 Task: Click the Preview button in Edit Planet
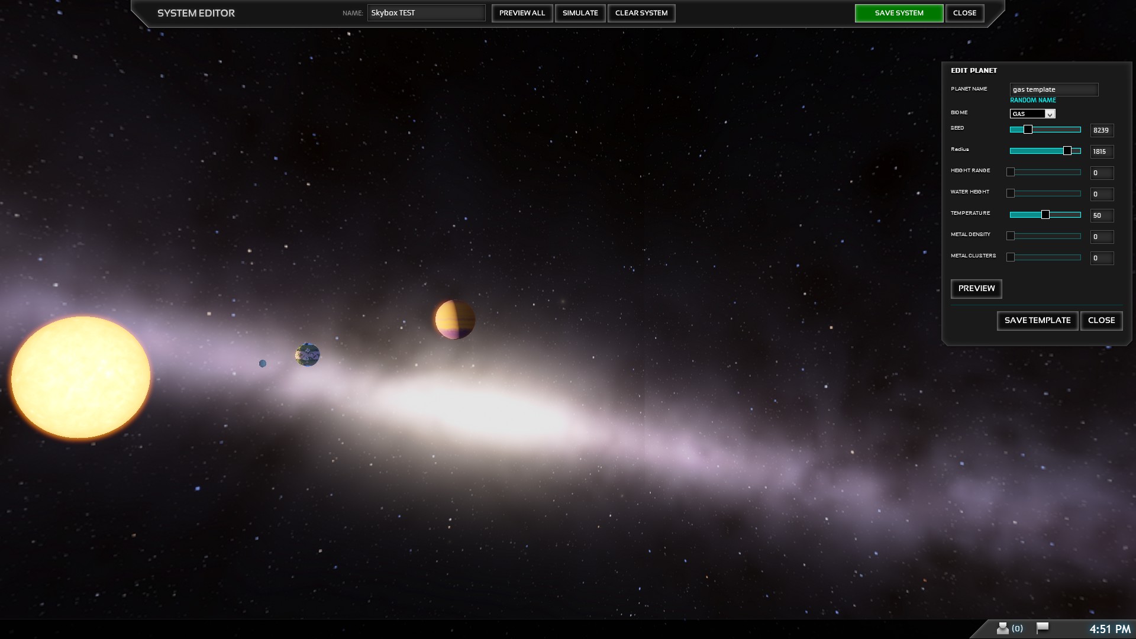pos(976,289)
